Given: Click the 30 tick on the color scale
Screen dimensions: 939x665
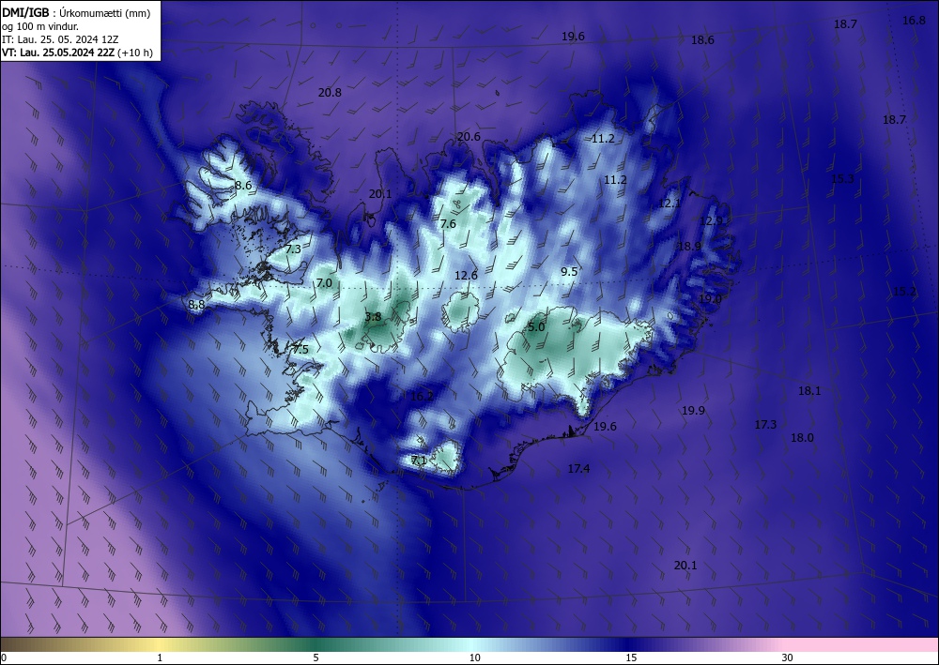Looking at the screenshot, I should pyautogui.click(x=788, y=657).
